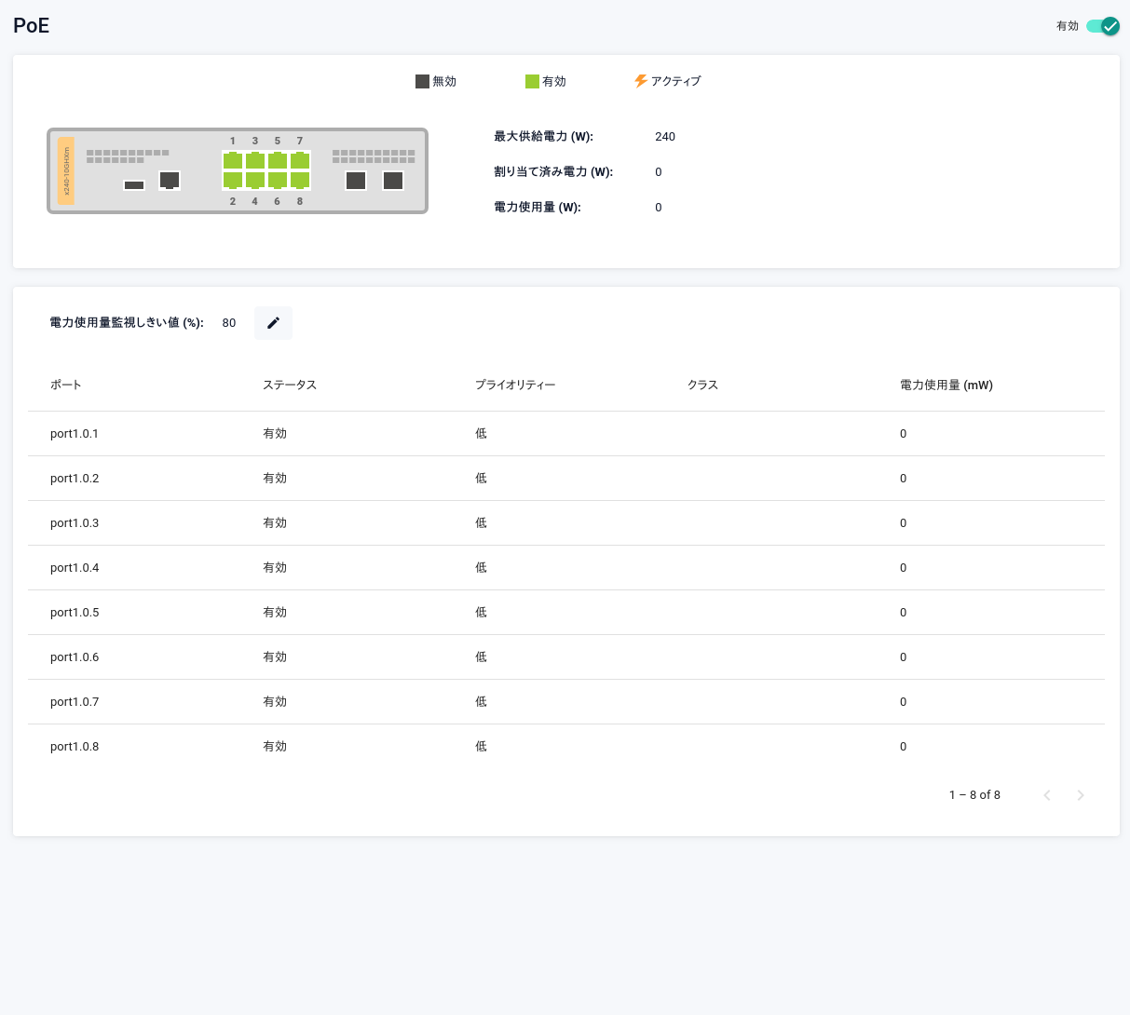Select the port1.0.5 row

point(566,613)
